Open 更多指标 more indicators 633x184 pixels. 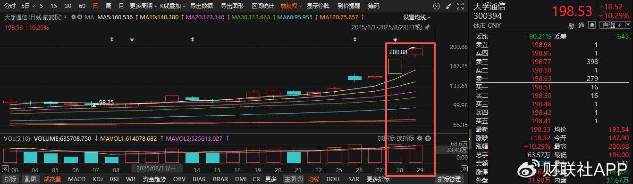(378, 179)
